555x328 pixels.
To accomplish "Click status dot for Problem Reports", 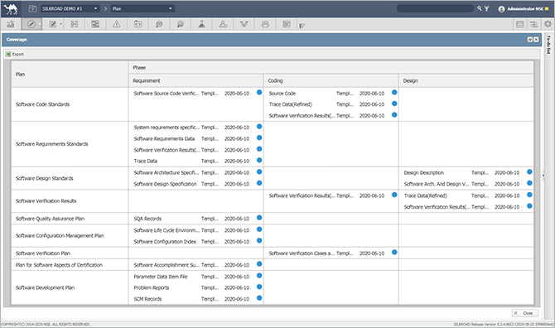I will tap(259, 287).
